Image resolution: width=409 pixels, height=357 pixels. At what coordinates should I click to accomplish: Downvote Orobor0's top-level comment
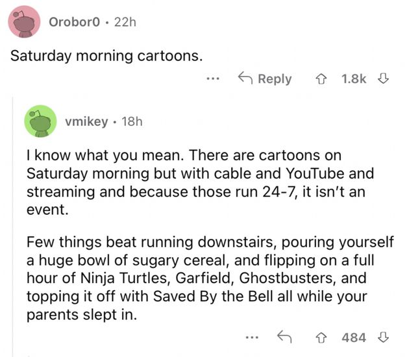tap(384, 79)
